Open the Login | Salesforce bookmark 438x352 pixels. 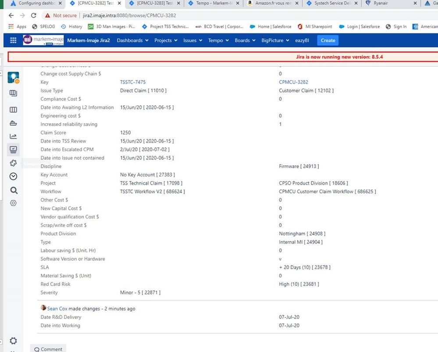(x=359, y=27)
